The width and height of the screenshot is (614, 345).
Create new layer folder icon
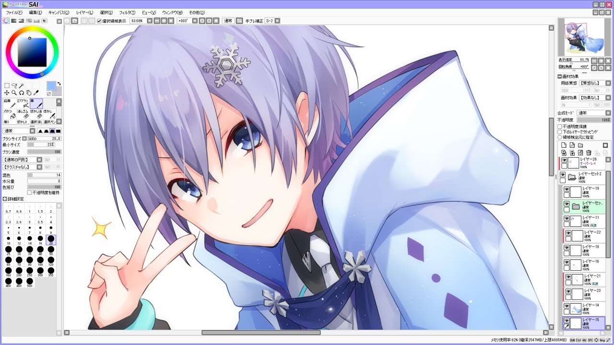pyautogui.click(x=580, y=145)
